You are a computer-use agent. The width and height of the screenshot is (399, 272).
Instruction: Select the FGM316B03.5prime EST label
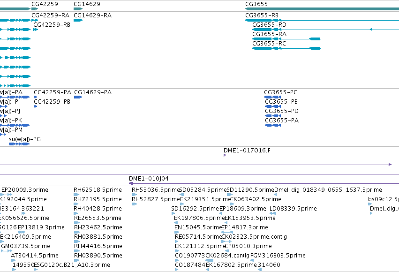click(278, 256)
